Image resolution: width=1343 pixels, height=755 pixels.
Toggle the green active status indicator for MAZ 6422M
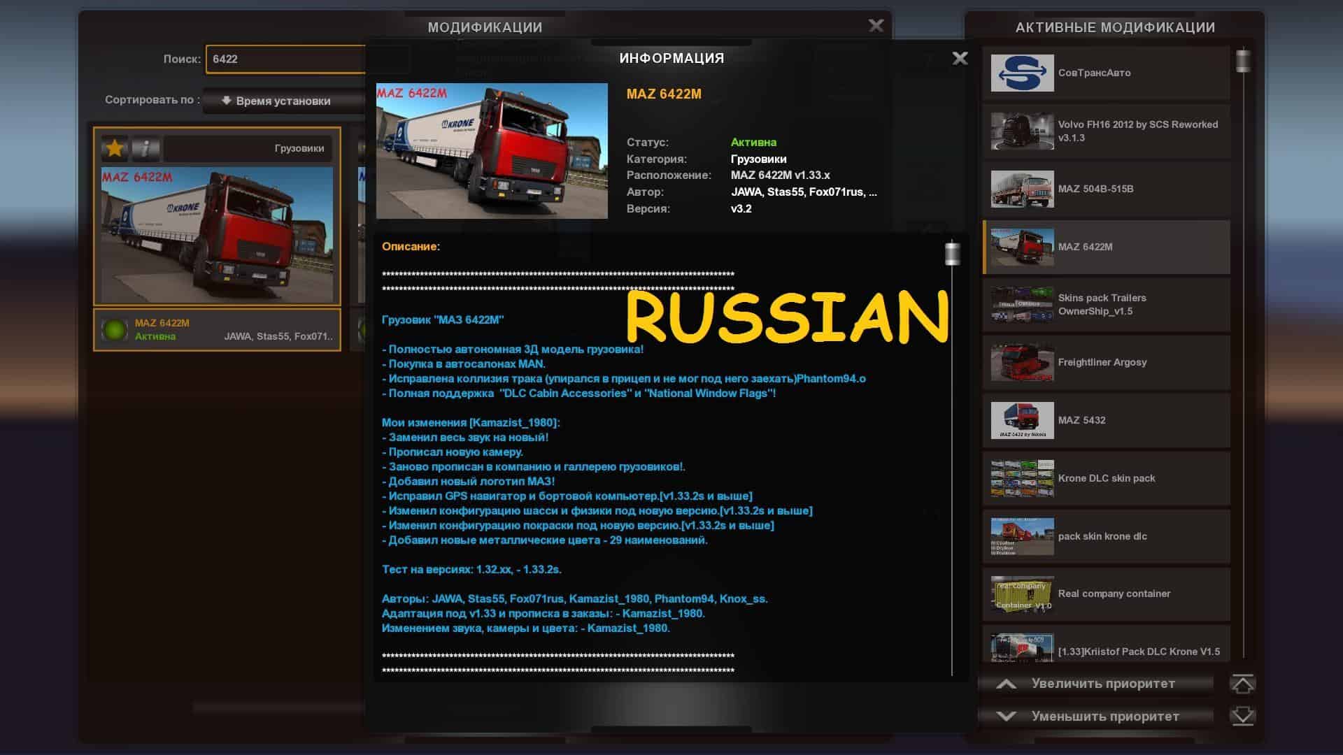point(114,330)
